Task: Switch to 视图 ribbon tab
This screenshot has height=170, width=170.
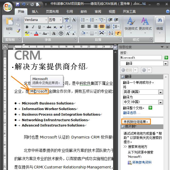Action: (x=112, y=11)
